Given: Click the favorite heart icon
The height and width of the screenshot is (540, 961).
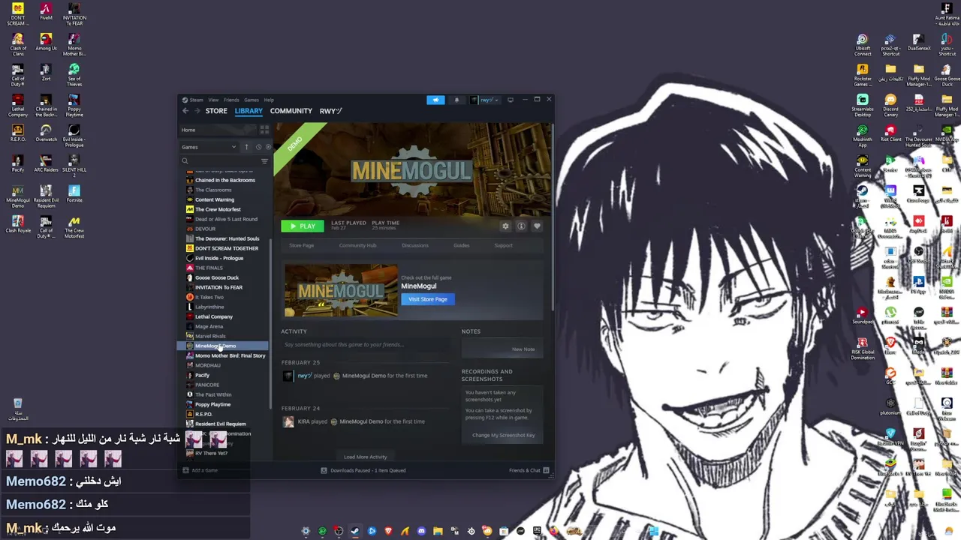Looking at the screenshot, I should point(537,226).
